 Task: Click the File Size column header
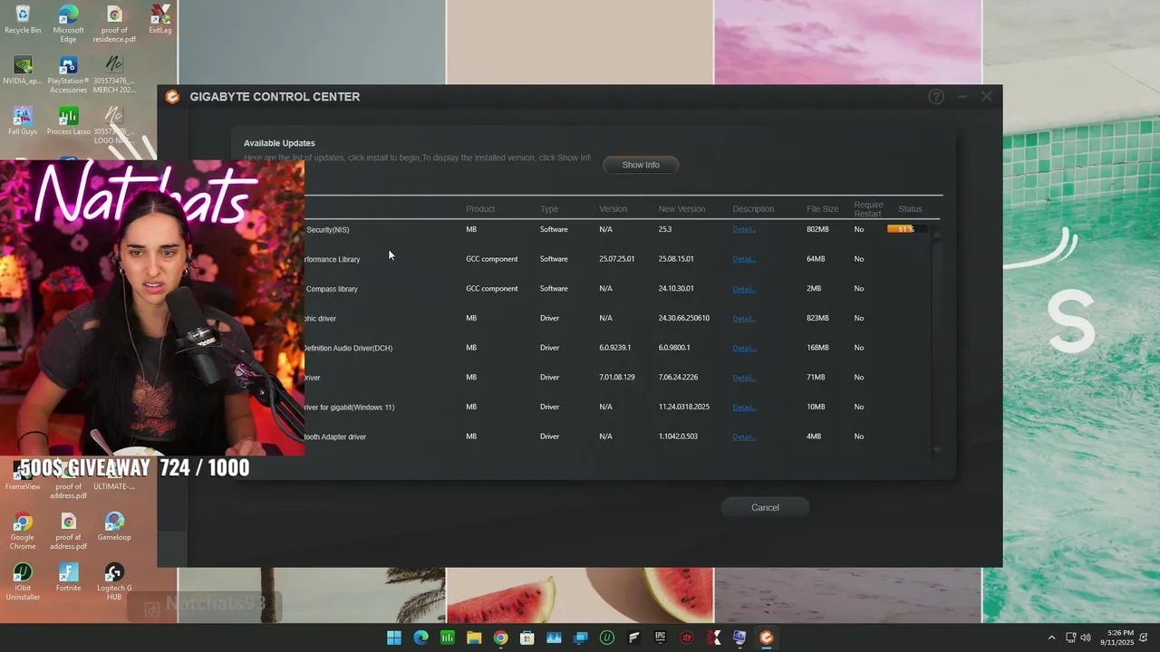click(823, 209)
